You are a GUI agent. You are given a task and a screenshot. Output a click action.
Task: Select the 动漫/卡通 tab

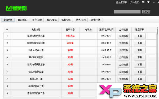[95, 20]
